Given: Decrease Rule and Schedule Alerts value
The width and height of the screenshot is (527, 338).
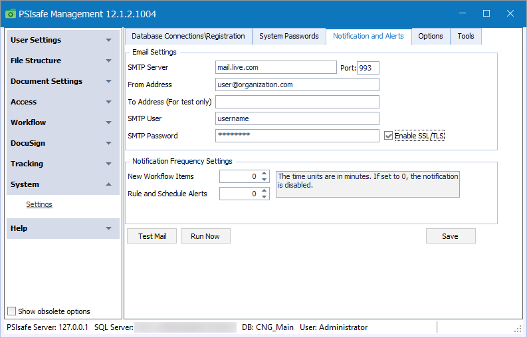Looking at the screenshot, I should click(x=264, y=196).
